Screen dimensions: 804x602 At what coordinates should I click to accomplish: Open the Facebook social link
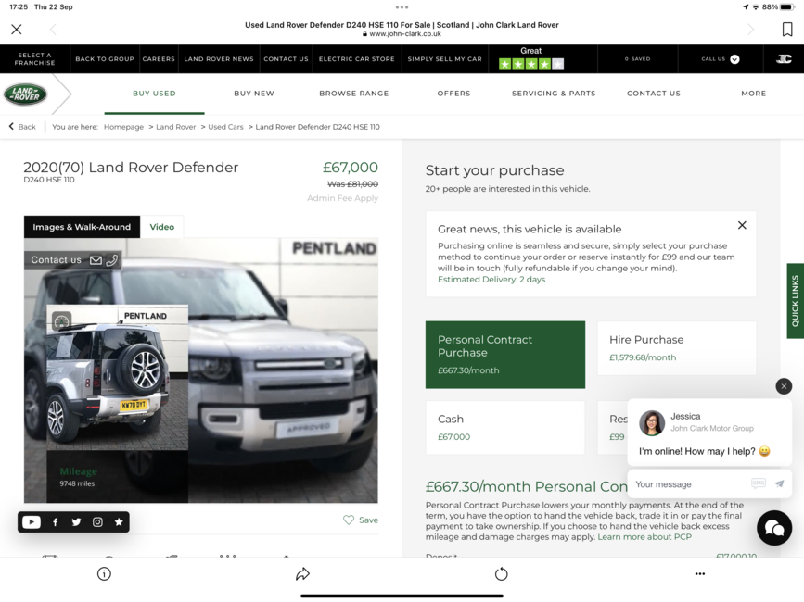tap(56, 522)
